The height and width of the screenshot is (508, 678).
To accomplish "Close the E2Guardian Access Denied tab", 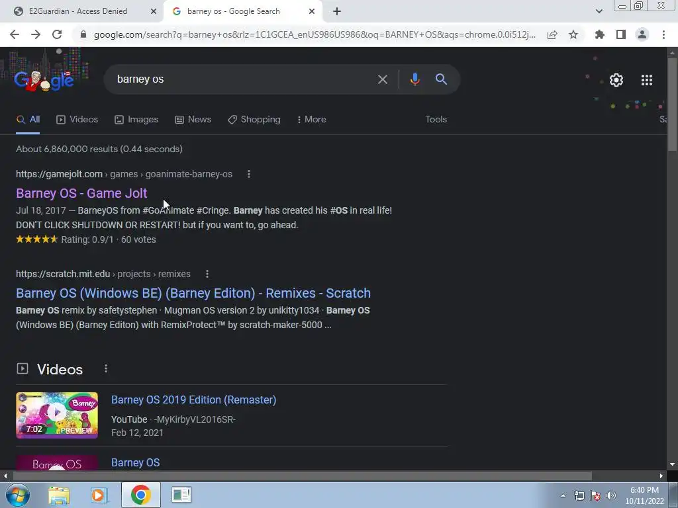I will [154, 12].
